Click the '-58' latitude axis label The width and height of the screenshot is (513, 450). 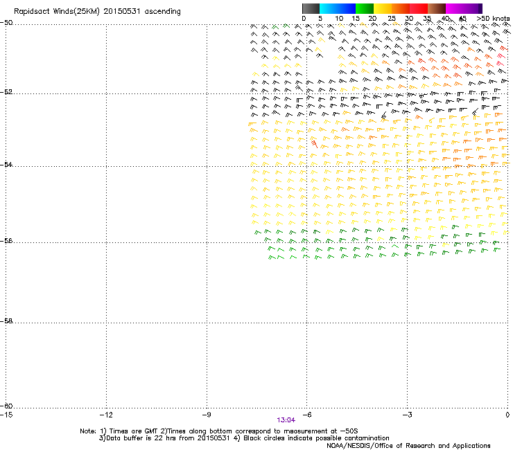(6, 321)
